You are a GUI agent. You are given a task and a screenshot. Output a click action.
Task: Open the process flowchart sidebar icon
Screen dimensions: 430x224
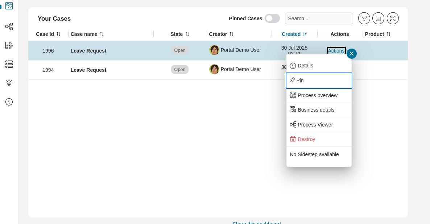tap(9, 26)
